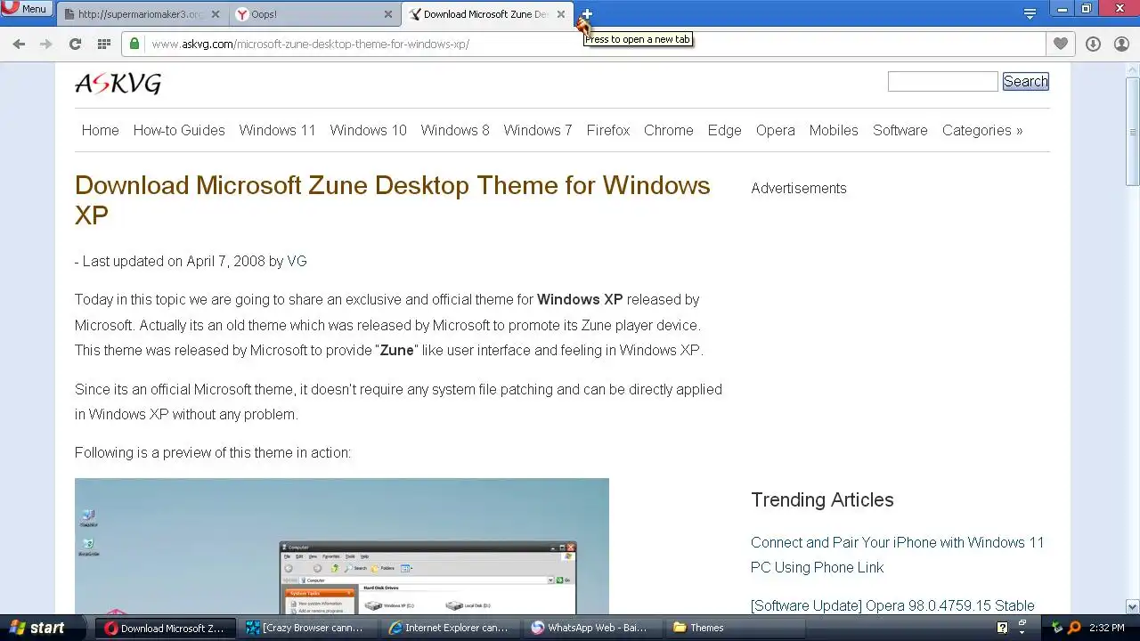Click the help question-mark taskbar icon
Image resolution: width=1140 pixels, height=641 pixels.
(x=1002, y=628)
